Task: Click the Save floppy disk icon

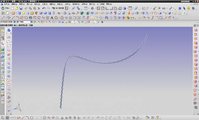Action: (21, 8)
